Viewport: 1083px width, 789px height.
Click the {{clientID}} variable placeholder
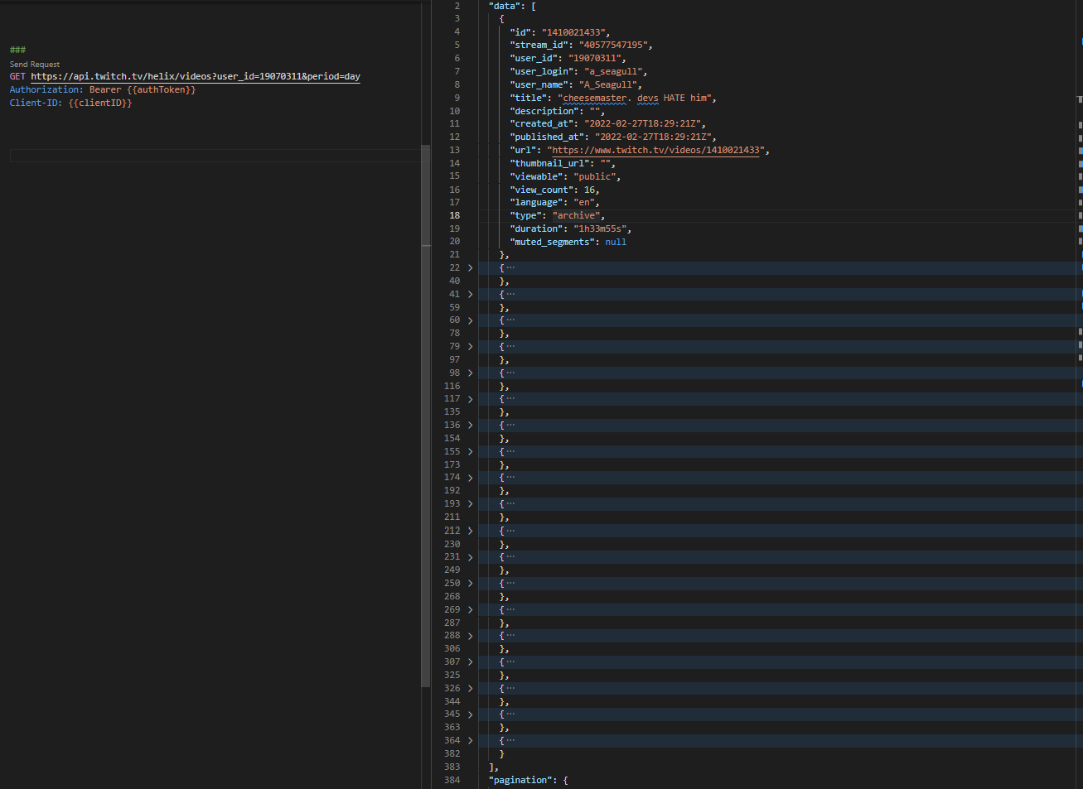coord(101,102)
